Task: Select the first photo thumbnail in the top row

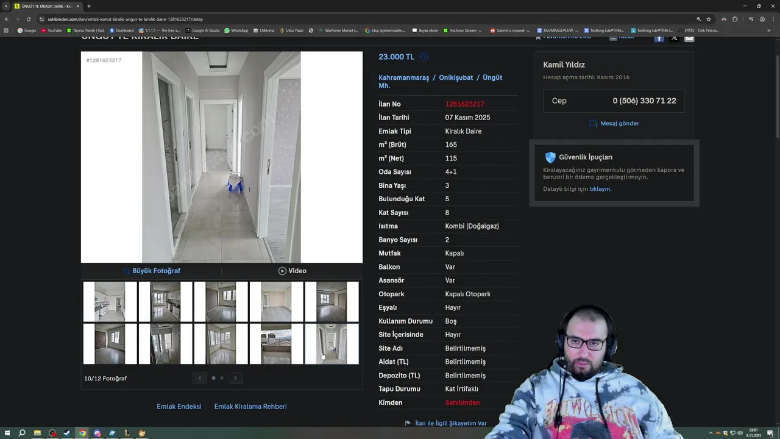Action: click(110, 301)
